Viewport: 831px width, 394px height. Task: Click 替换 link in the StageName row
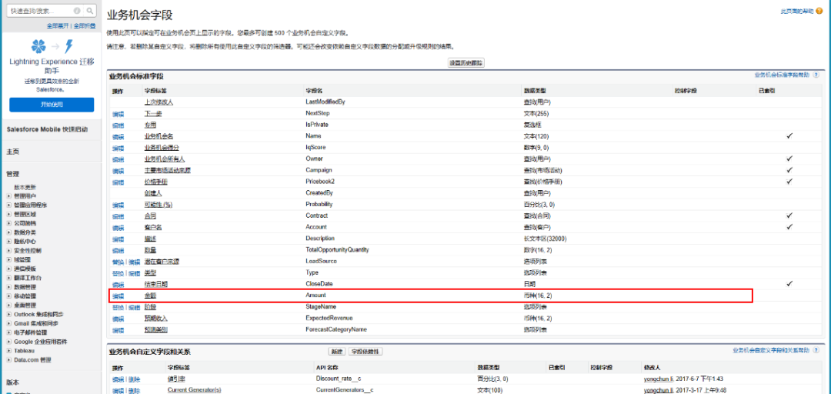(118, 307)
